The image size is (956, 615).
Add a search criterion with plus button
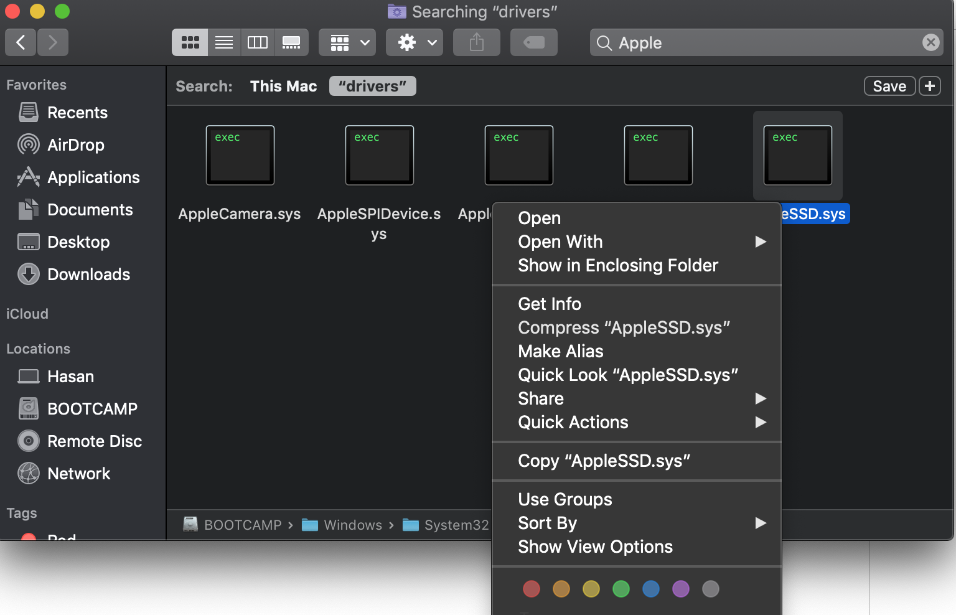(930, 86)
